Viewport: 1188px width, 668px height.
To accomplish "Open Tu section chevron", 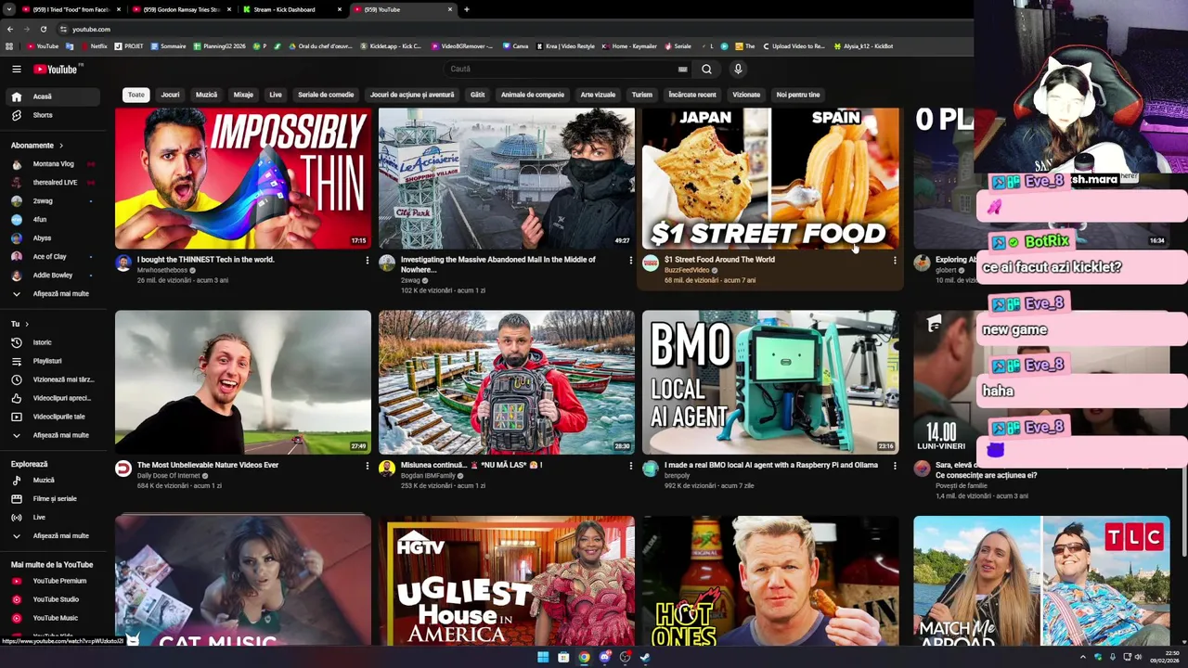I will click(26, 324).
